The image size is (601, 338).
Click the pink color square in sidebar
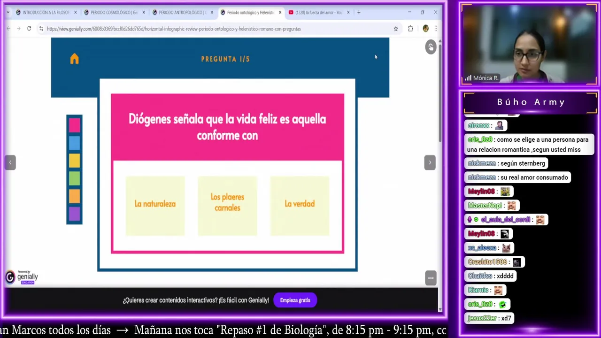click(74, 125)
